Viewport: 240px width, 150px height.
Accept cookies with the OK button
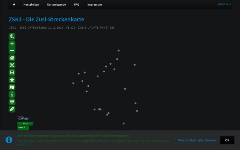tap(227, 140)
